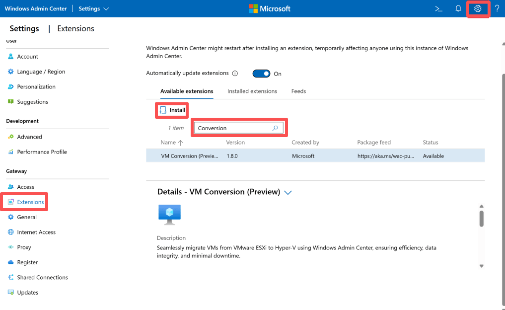Open the help question mark icon

[497, 9]
